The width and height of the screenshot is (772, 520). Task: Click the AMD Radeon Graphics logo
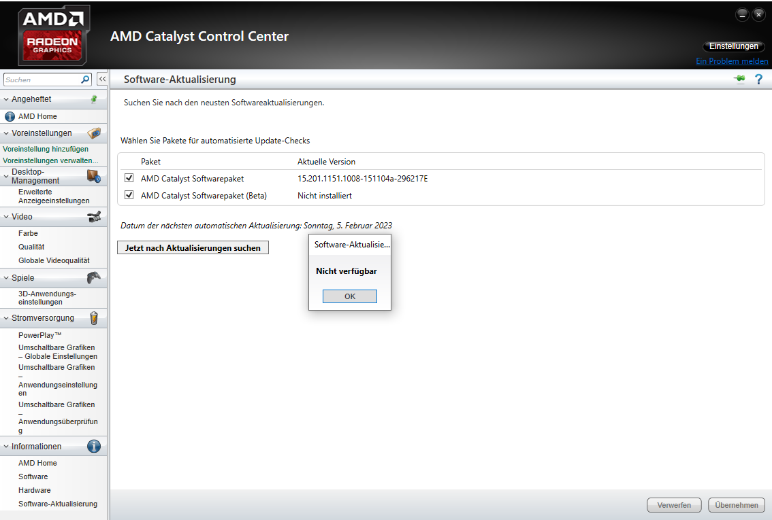54,35
